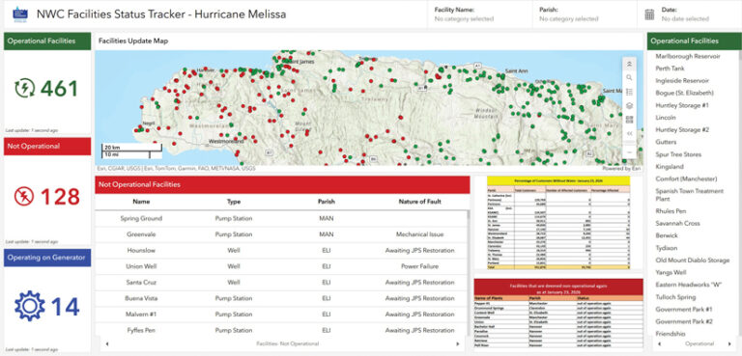
Task: Go to previous page of Not Operational list
Action: (x=106, y=343)
